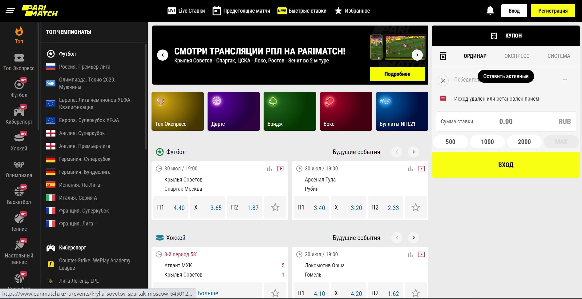Screen dimensions: 582x299
Task: Favorite the Атлант МХК hockey match
Action: coord(275,293)
